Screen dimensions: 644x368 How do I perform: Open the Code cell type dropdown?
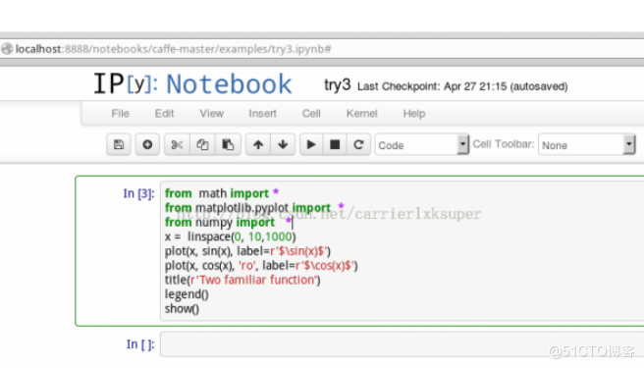pyautogui.click(x=422, y=145)
